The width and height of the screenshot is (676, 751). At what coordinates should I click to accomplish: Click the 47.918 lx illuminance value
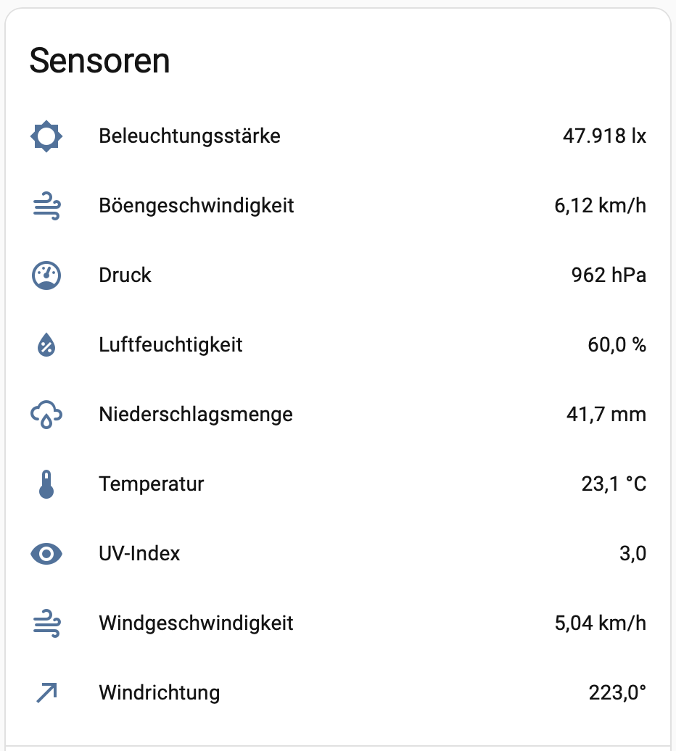coord(605,136)
